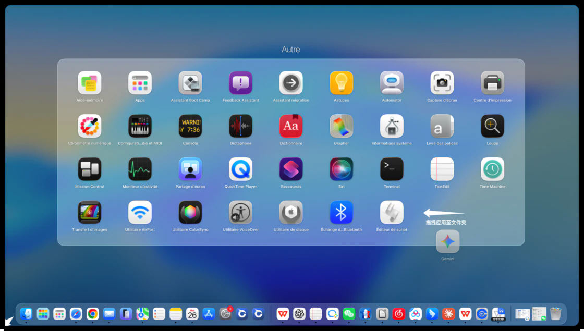Open the Aide-mémoire app
The image size is (584, 331).
click(89, 83)
